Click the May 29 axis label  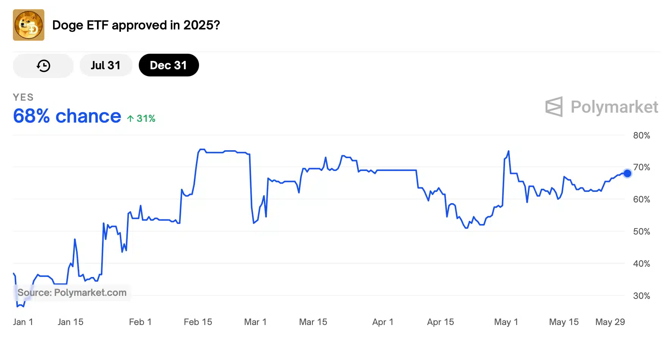(610, 322)
